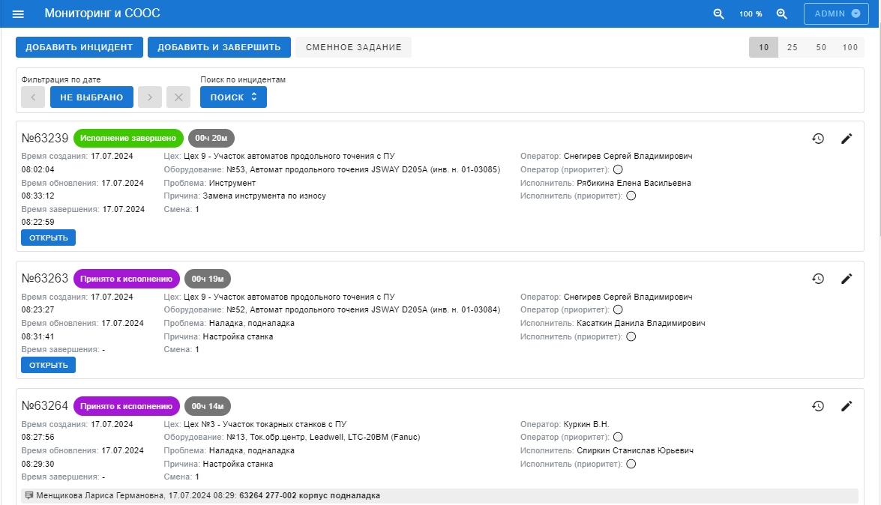881x505 pixels.
Task: Select 25 items per page
Action: click(793, 47)
